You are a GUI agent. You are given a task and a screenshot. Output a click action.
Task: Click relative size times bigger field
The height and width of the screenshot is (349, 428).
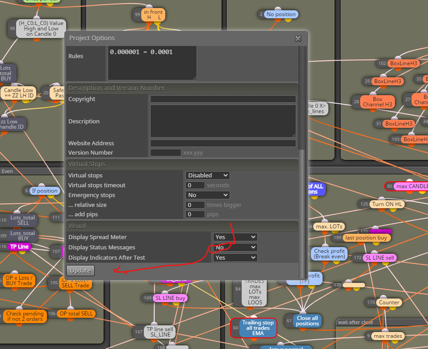pos(195,205)
